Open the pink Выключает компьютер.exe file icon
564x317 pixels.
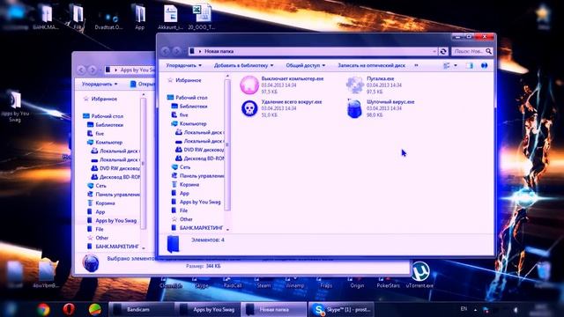point(249,85)
